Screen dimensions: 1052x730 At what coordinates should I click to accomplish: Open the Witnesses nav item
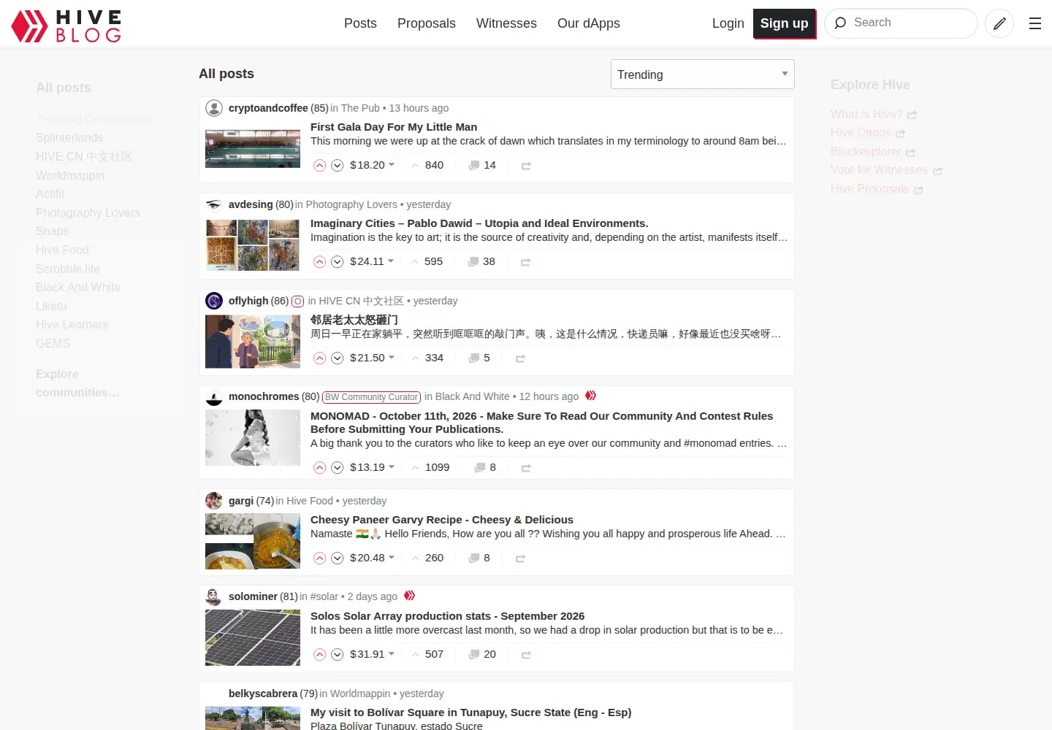[x=506, y=23]
